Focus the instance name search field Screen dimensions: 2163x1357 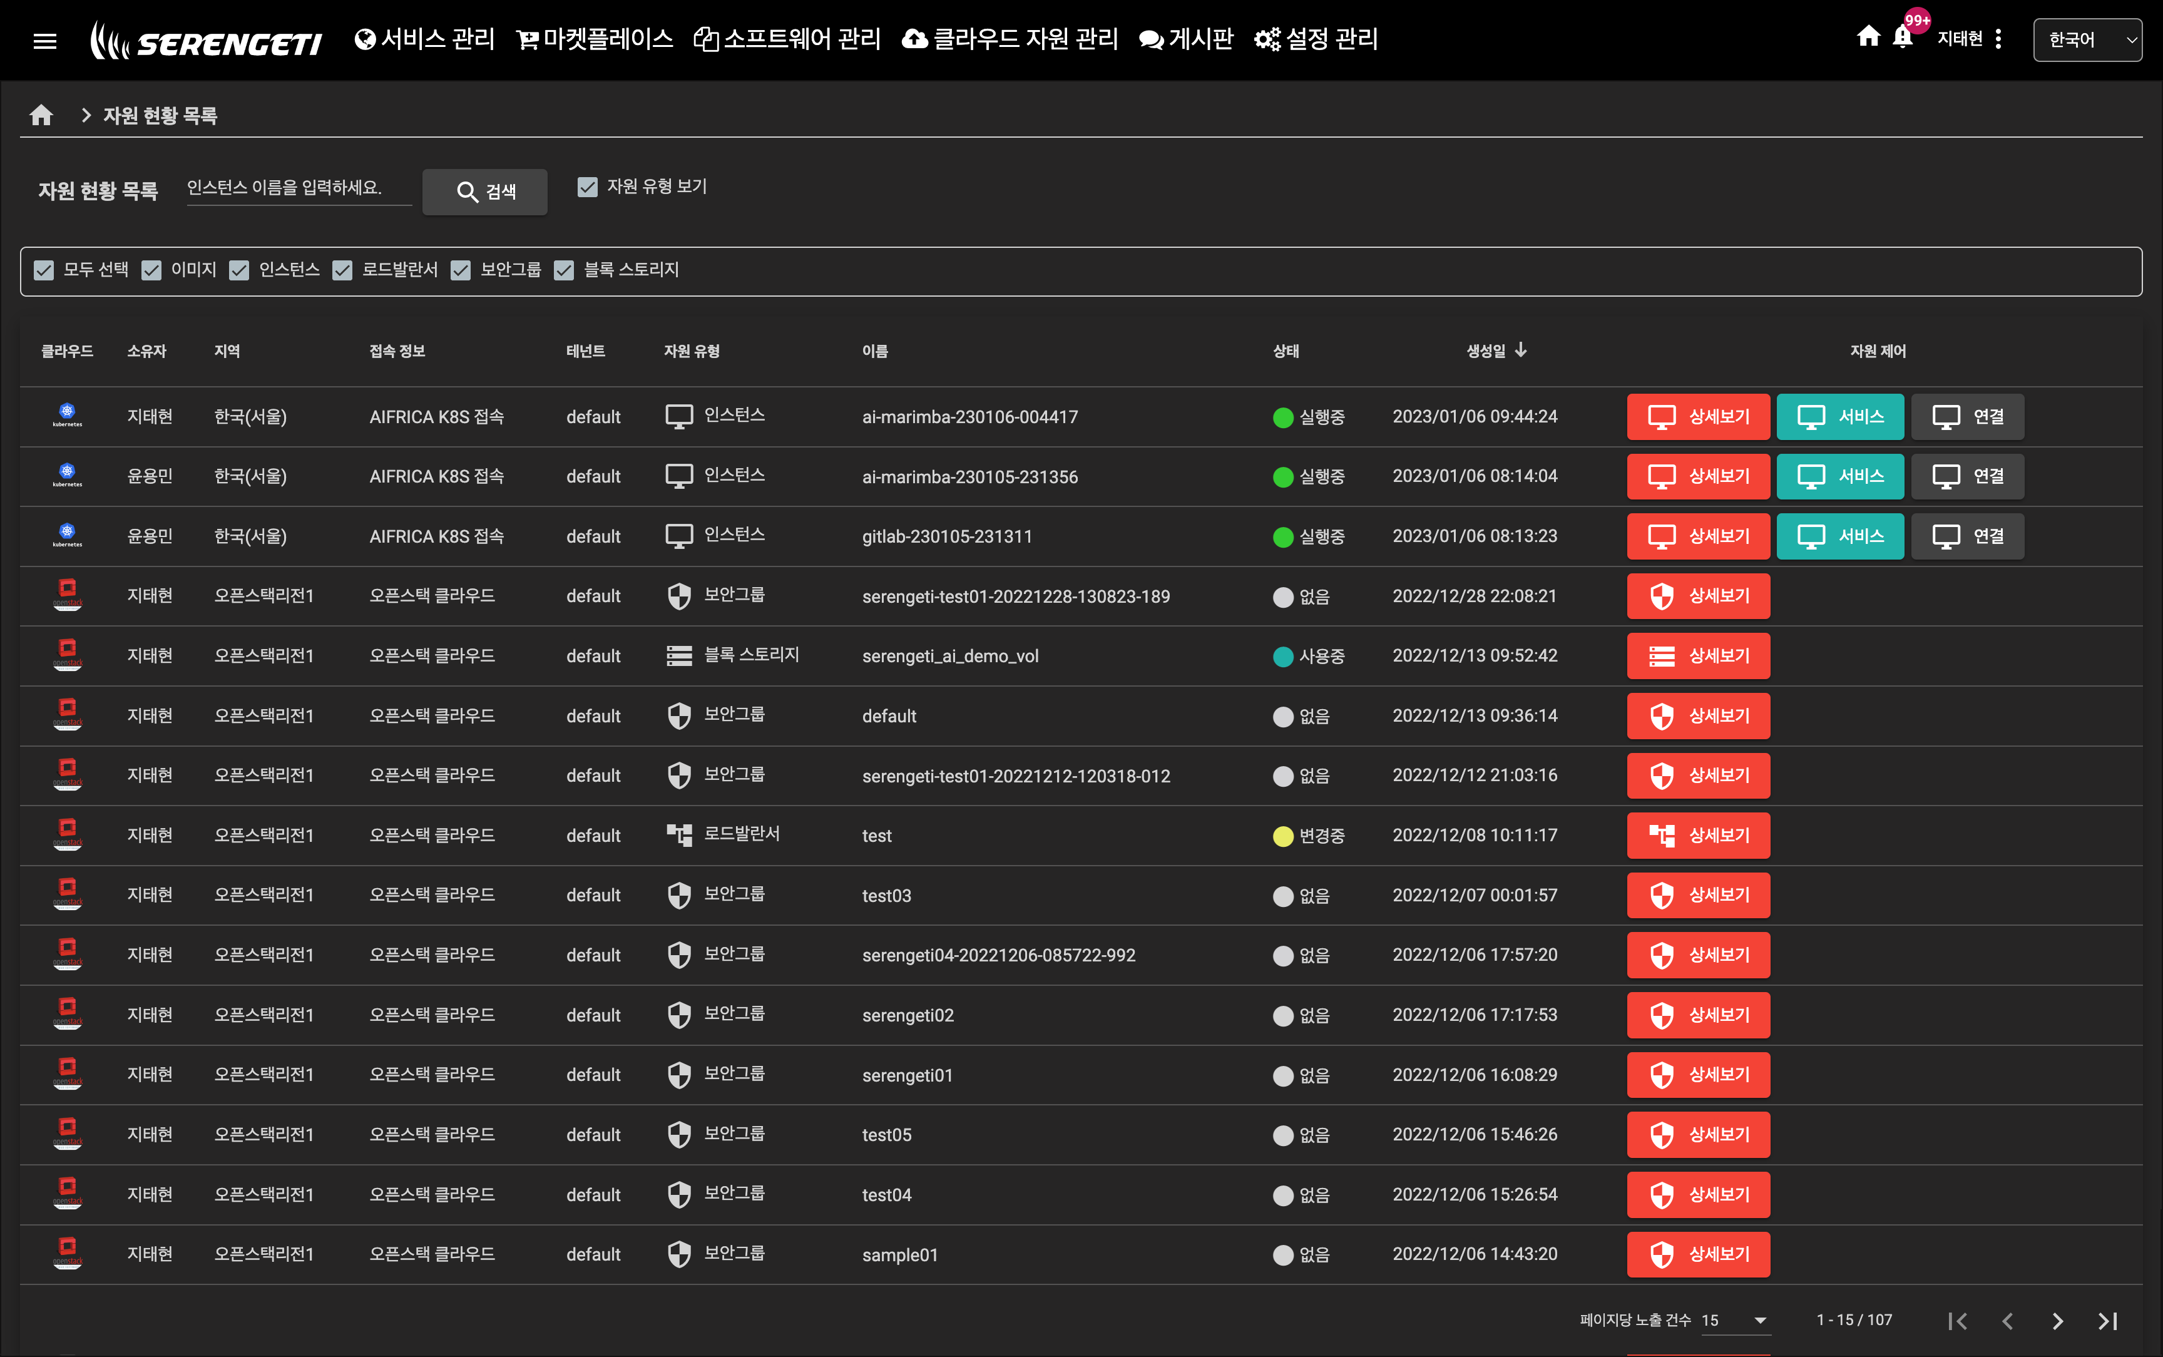pos(299,188)
